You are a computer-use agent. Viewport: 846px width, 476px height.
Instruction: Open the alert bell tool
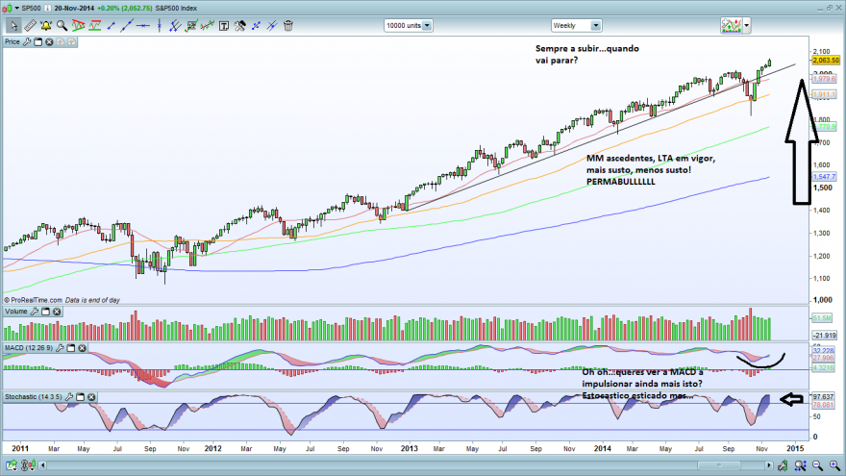point(46,25)
